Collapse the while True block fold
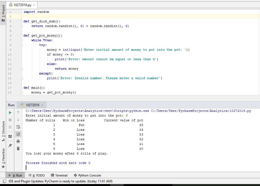Image resolution: width=260 pixels, height=186 pixels. (x=22, y=40)
